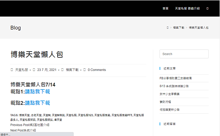Click the category icon before 檔案下載 in post meta
Image resolution: width=220 pixels, height=136 pixels.
tap(62, 70)
